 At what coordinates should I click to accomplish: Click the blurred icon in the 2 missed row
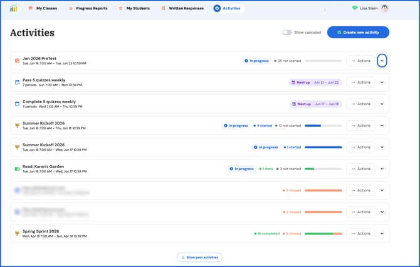(17, 212)
